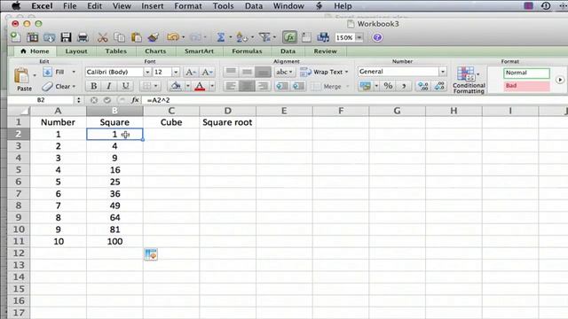Switch to the SmartArt ribbon tab
This screenshot has height=319, width=568.
click(199, 51)
